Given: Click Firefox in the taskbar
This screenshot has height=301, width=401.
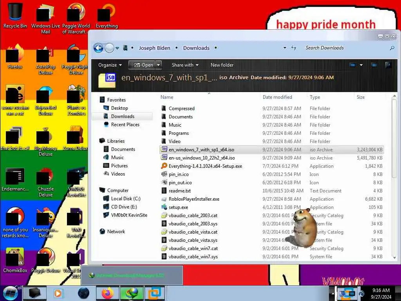Looking at the screenshot, I should pyautogui.click(x=108, y=293).
